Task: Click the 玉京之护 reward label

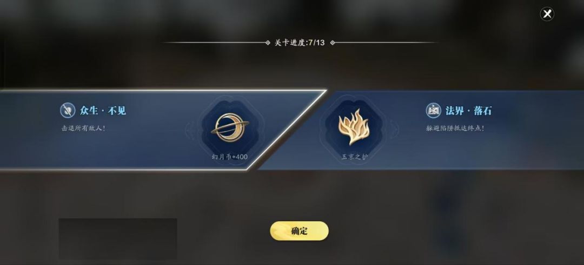Action: pos(354,157)
